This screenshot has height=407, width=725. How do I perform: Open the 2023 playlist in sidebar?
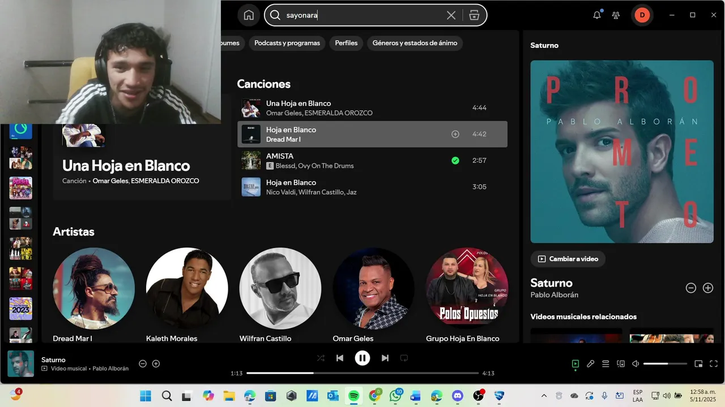pos(20,309)
